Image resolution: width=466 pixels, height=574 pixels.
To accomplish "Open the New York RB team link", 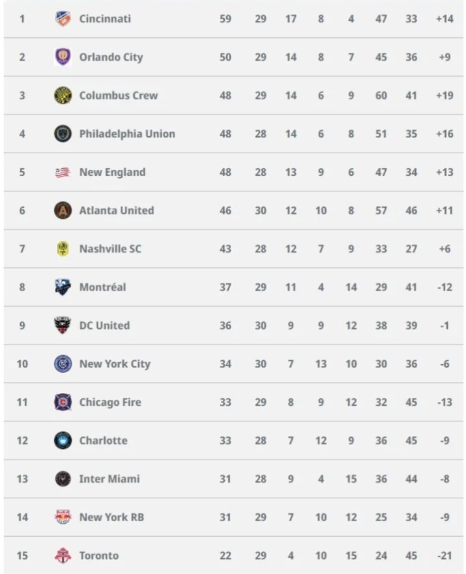I will click(x=111, y=517).
